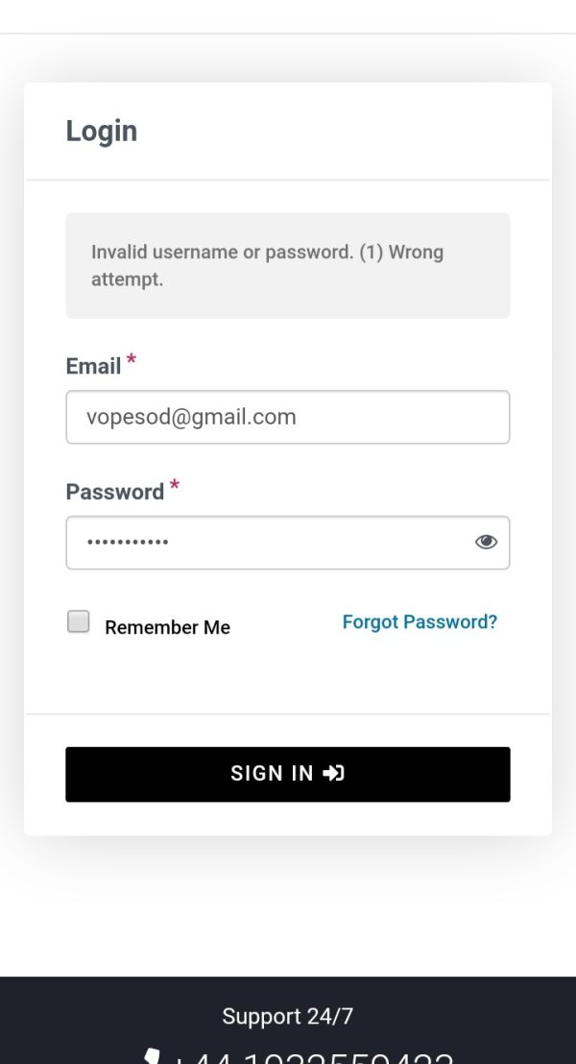Image resolution: width=576 pixels, height=1064 pixels.
Task: Click the red asterisk next to Email
Action: tap(131, 359)
